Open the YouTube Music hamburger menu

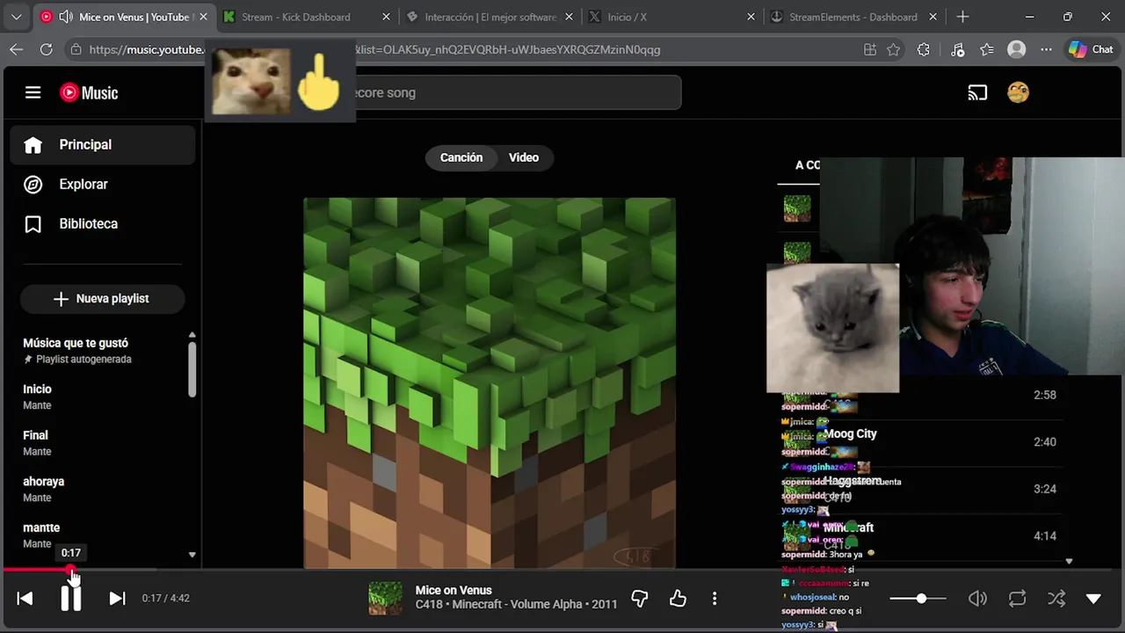click(x=33, y=92)
